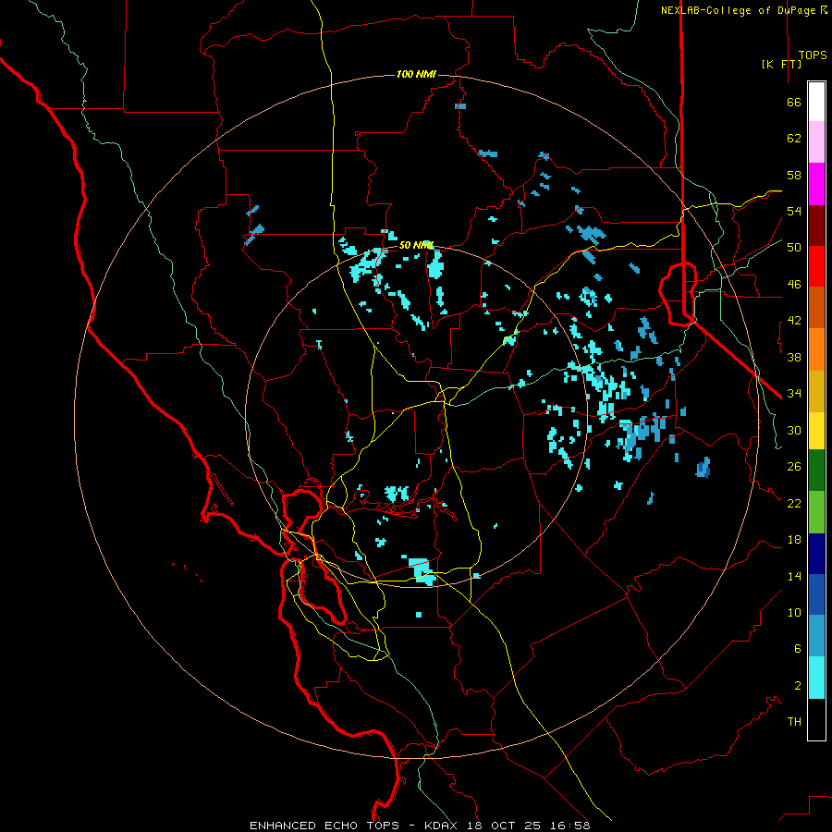The width and height of the screenshot is (832, 832).
Task: Click the '14' legend value
Action: 794,576
